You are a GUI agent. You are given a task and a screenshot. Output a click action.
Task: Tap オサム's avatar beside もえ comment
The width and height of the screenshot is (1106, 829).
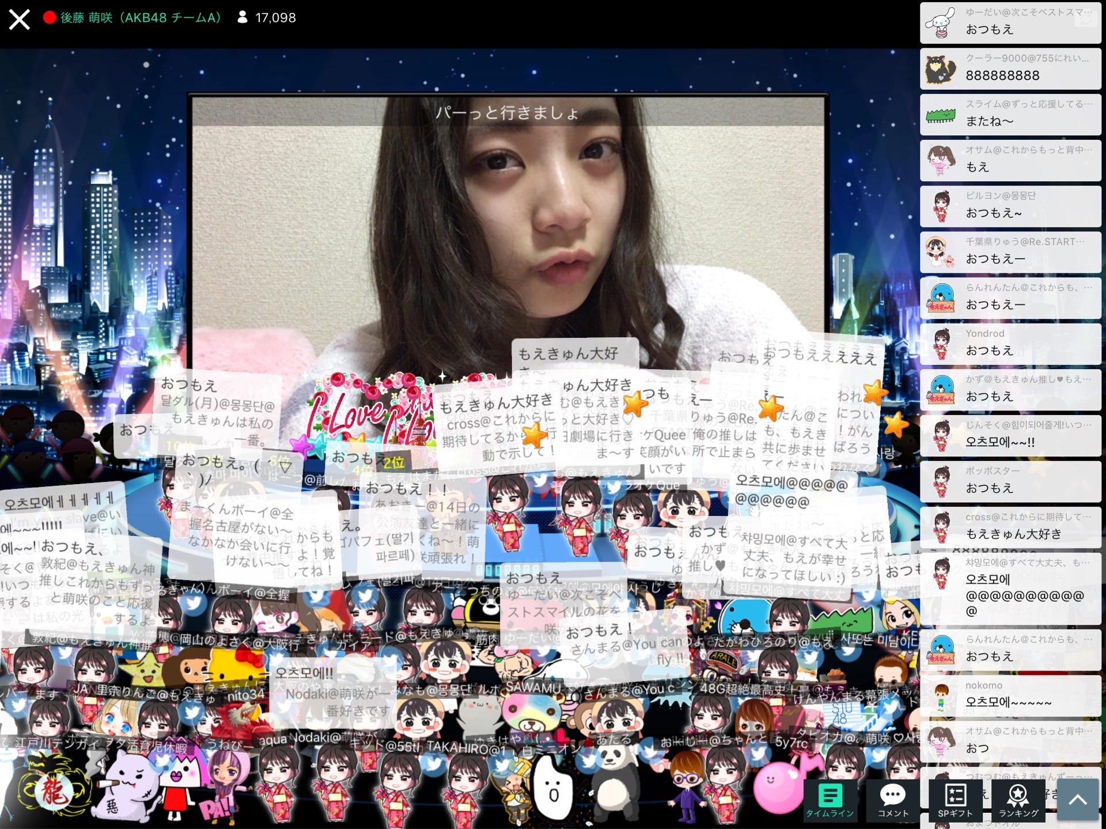tap(941, 161)
